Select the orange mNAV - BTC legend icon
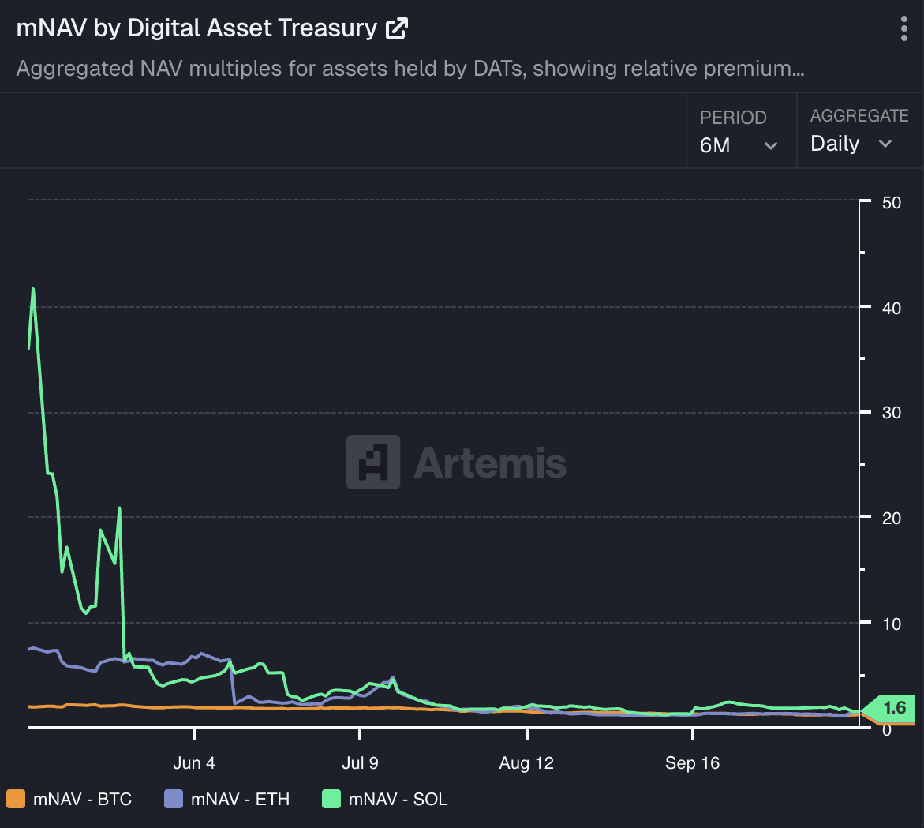Viewport: 924px width, 828px height. click(15, 799)
